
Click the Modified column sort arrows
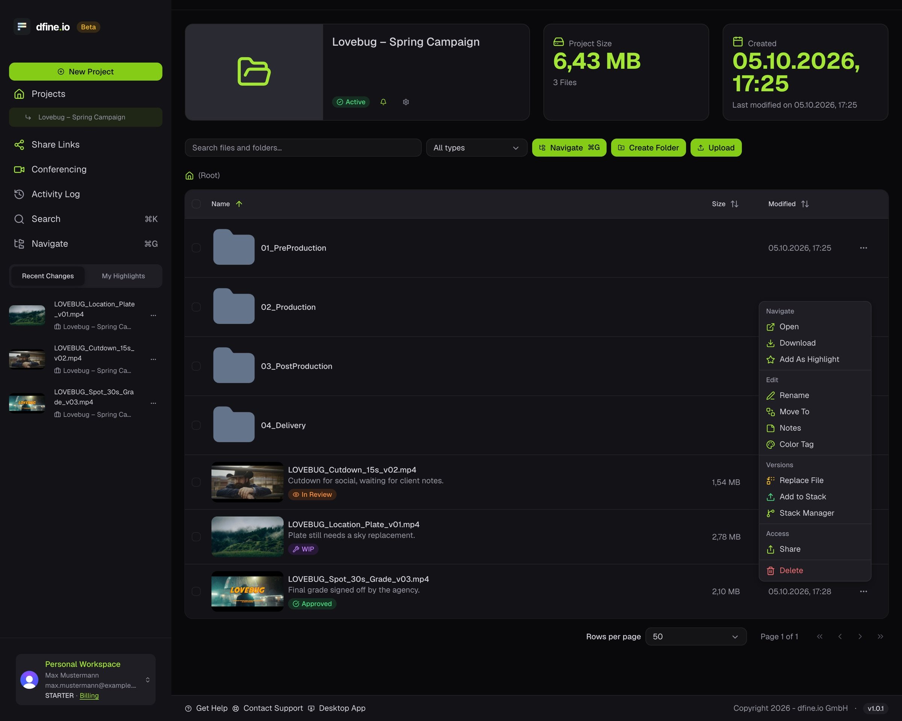tap(805, 204)
